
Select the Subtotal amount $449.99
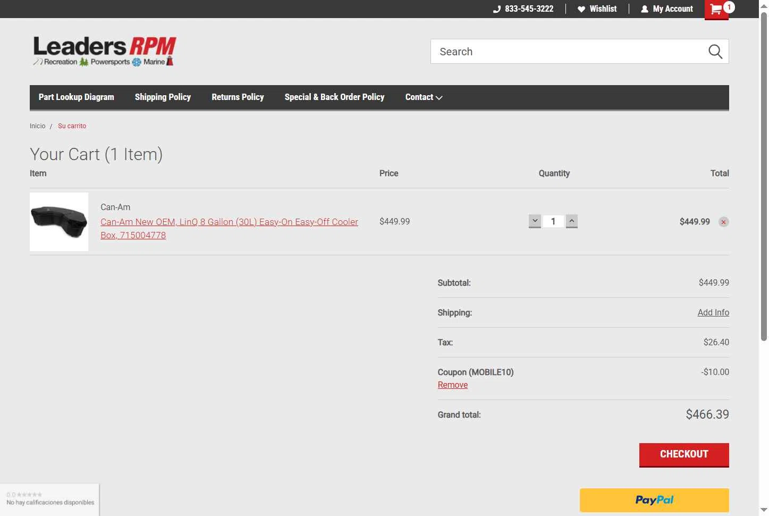point(714,282)
